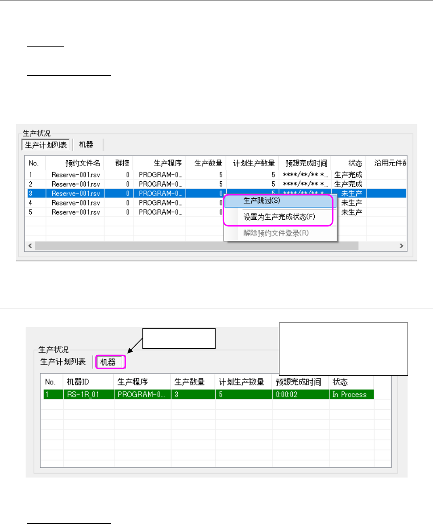Screen dimensions: 433x524
Task: Open 生产计划列表 tab in upper panel
Action: click(x=46, y=145)
